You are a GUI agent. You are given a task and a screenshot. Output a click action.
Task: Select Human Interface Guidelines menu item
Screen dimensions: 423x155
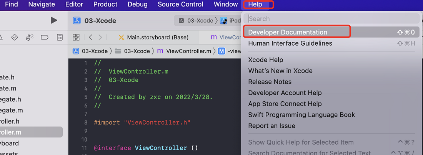pyautogui.click(x=290, y=43)
